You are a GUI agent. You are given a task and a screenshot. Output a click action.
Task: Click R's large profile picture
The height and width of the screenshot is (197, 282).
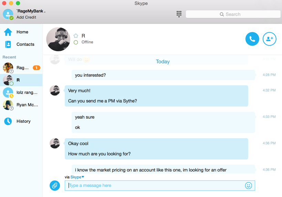[58, 39]
